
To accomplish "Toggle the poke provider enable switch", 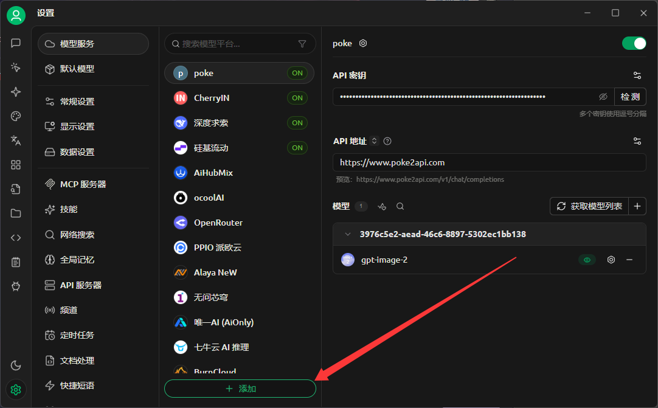I will click(634, 43).
